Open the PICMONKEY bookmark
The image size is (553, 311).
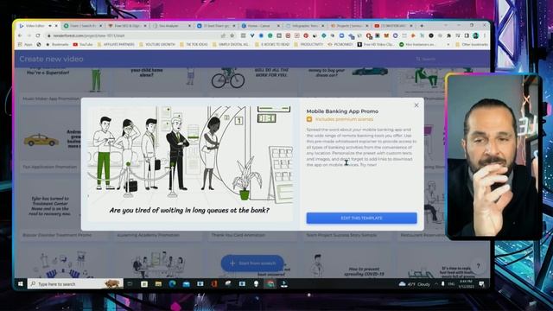click(x=340, y=44)
